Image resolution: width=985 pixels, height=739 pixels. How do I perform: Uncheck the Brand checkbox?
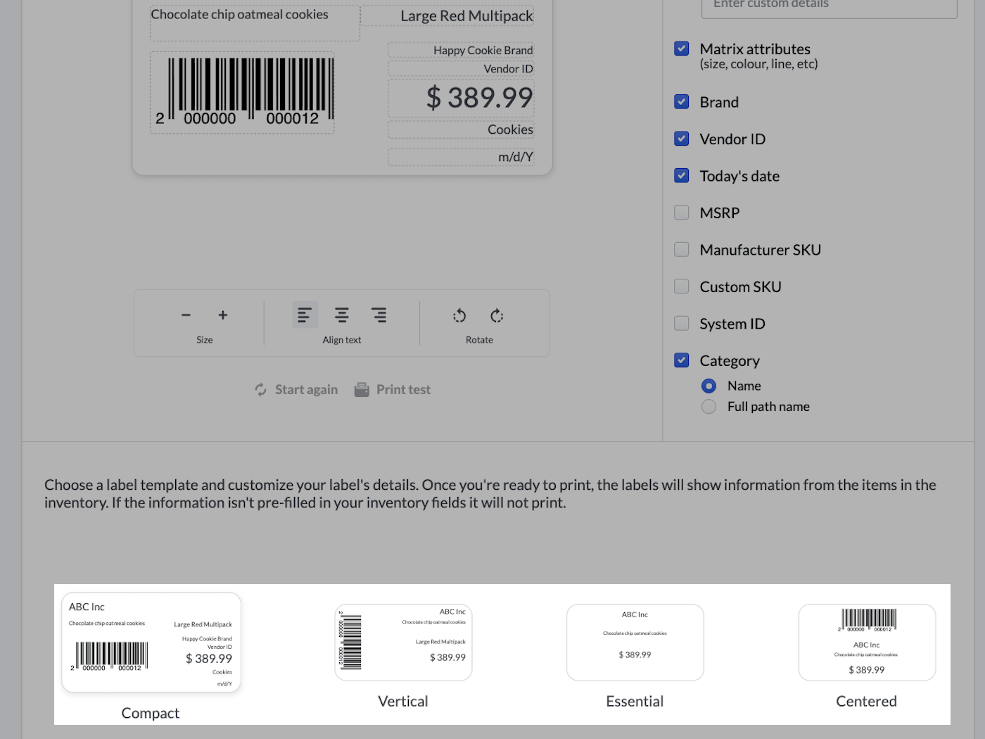tap(681, 101)
